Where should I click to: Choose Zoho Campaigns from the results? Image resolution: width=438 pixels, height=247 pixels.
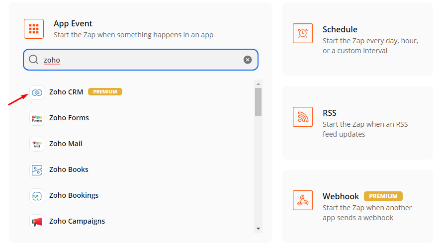[77, 222]
